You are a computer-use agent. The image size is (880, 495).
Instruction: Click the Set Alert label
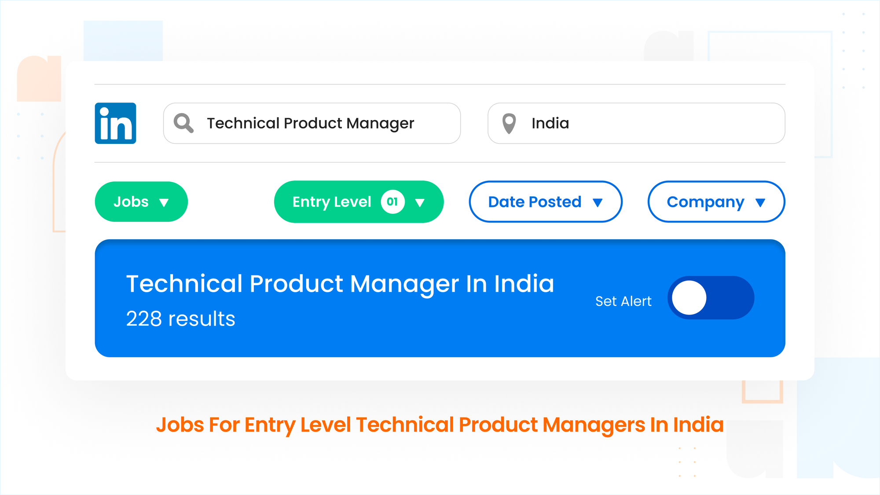[x=623, y=301]
